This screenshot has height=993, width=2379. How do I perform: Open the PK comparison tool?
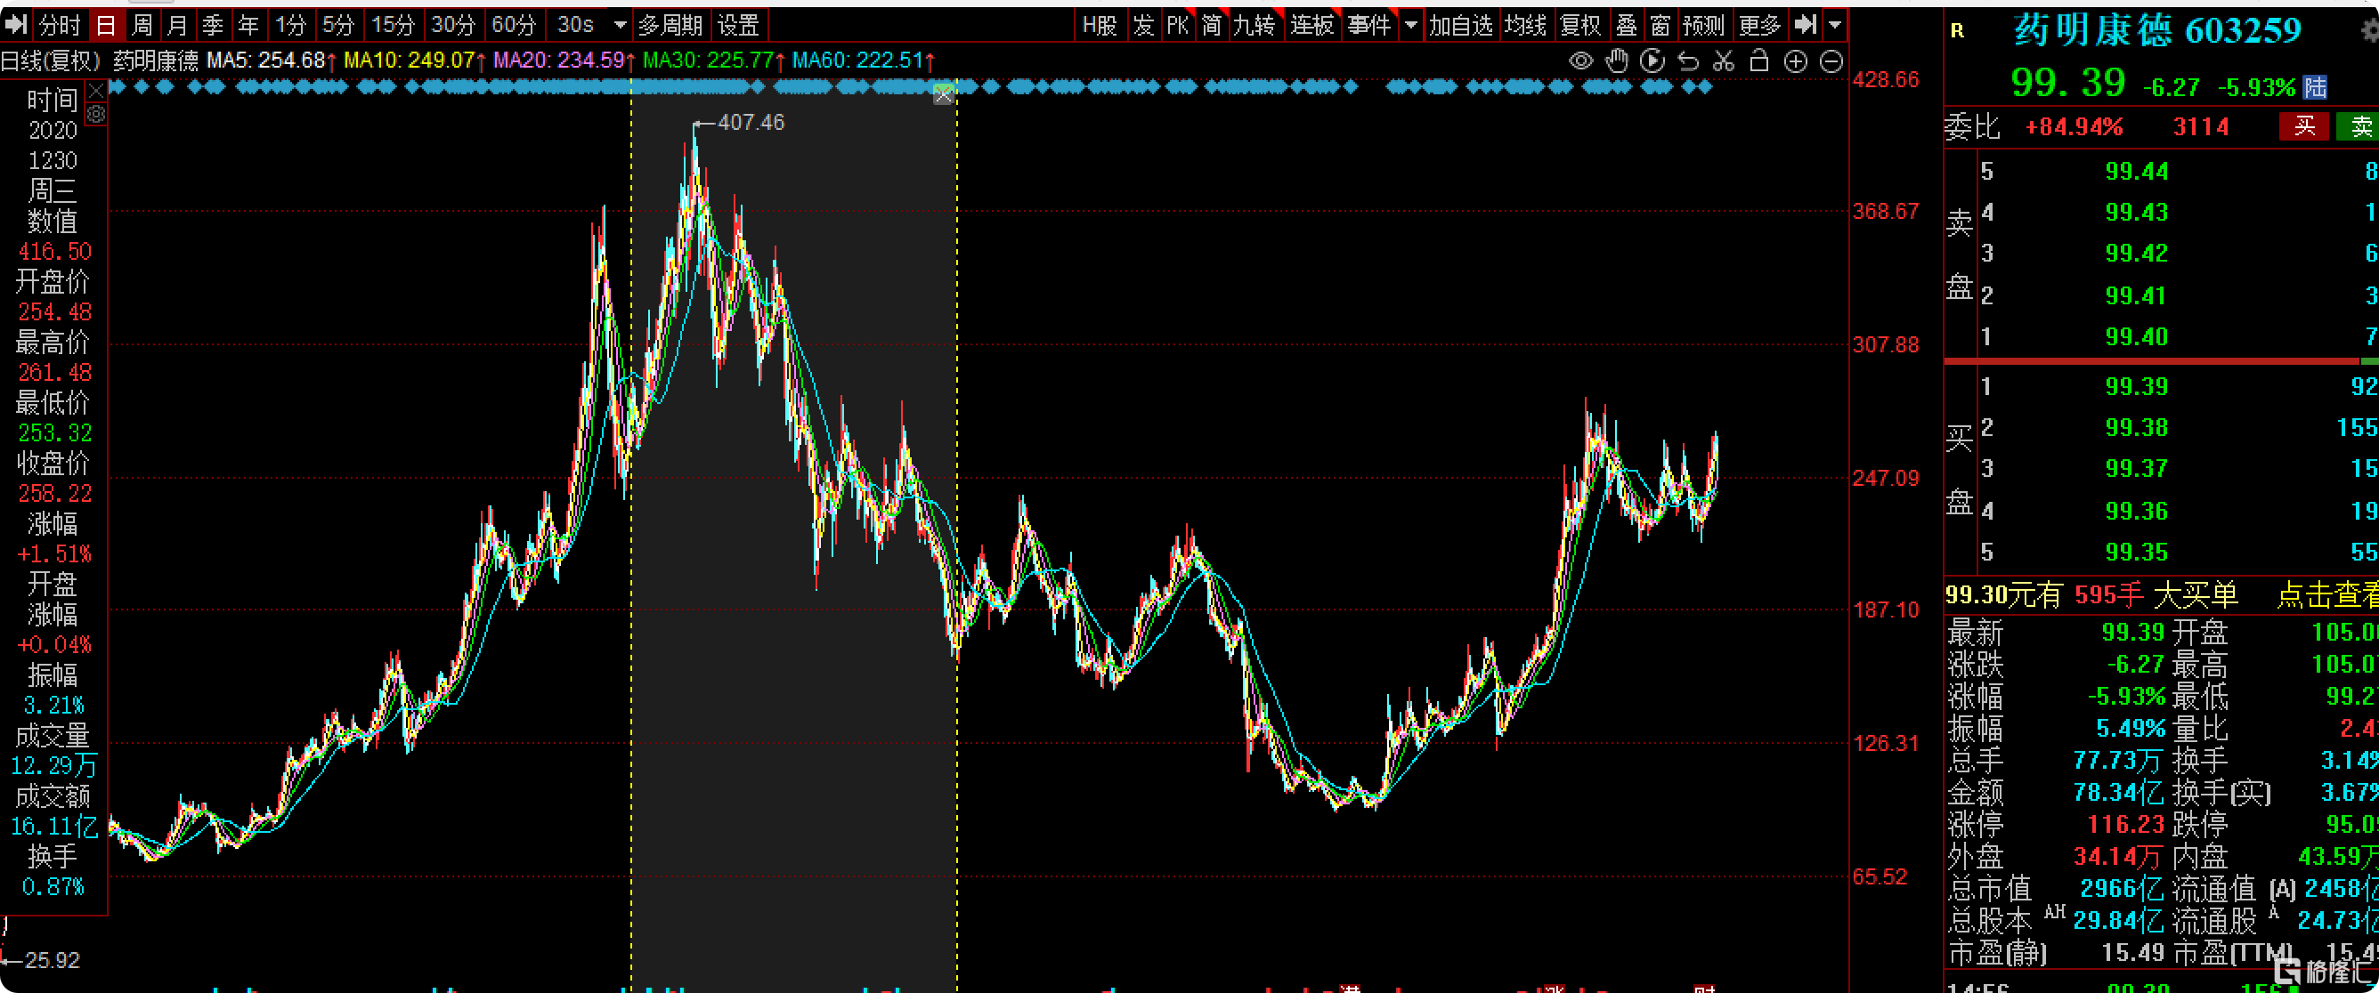pyautogui.click(x=1178, y=25)
